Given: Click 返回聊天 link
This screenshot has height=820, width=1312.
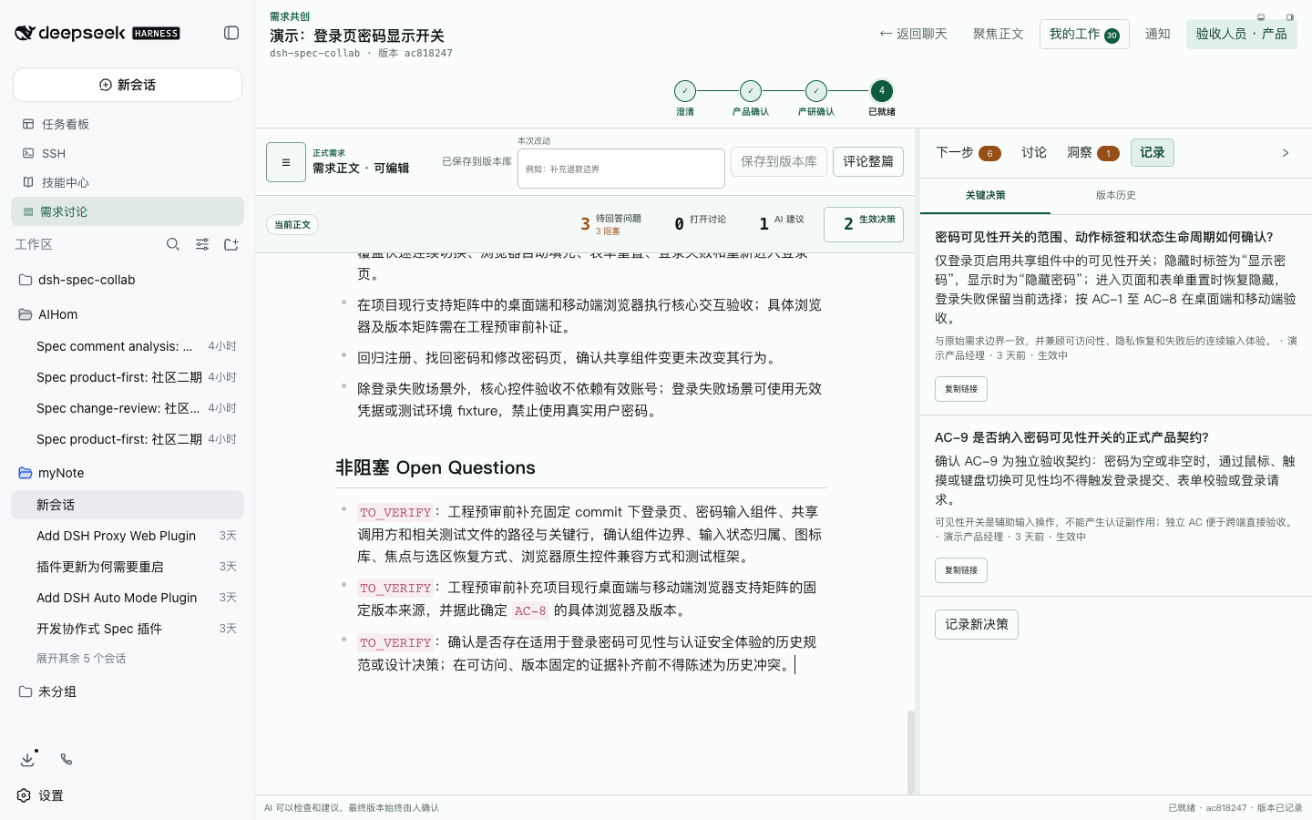Looking at the screenshot, I should click(913, 34).
